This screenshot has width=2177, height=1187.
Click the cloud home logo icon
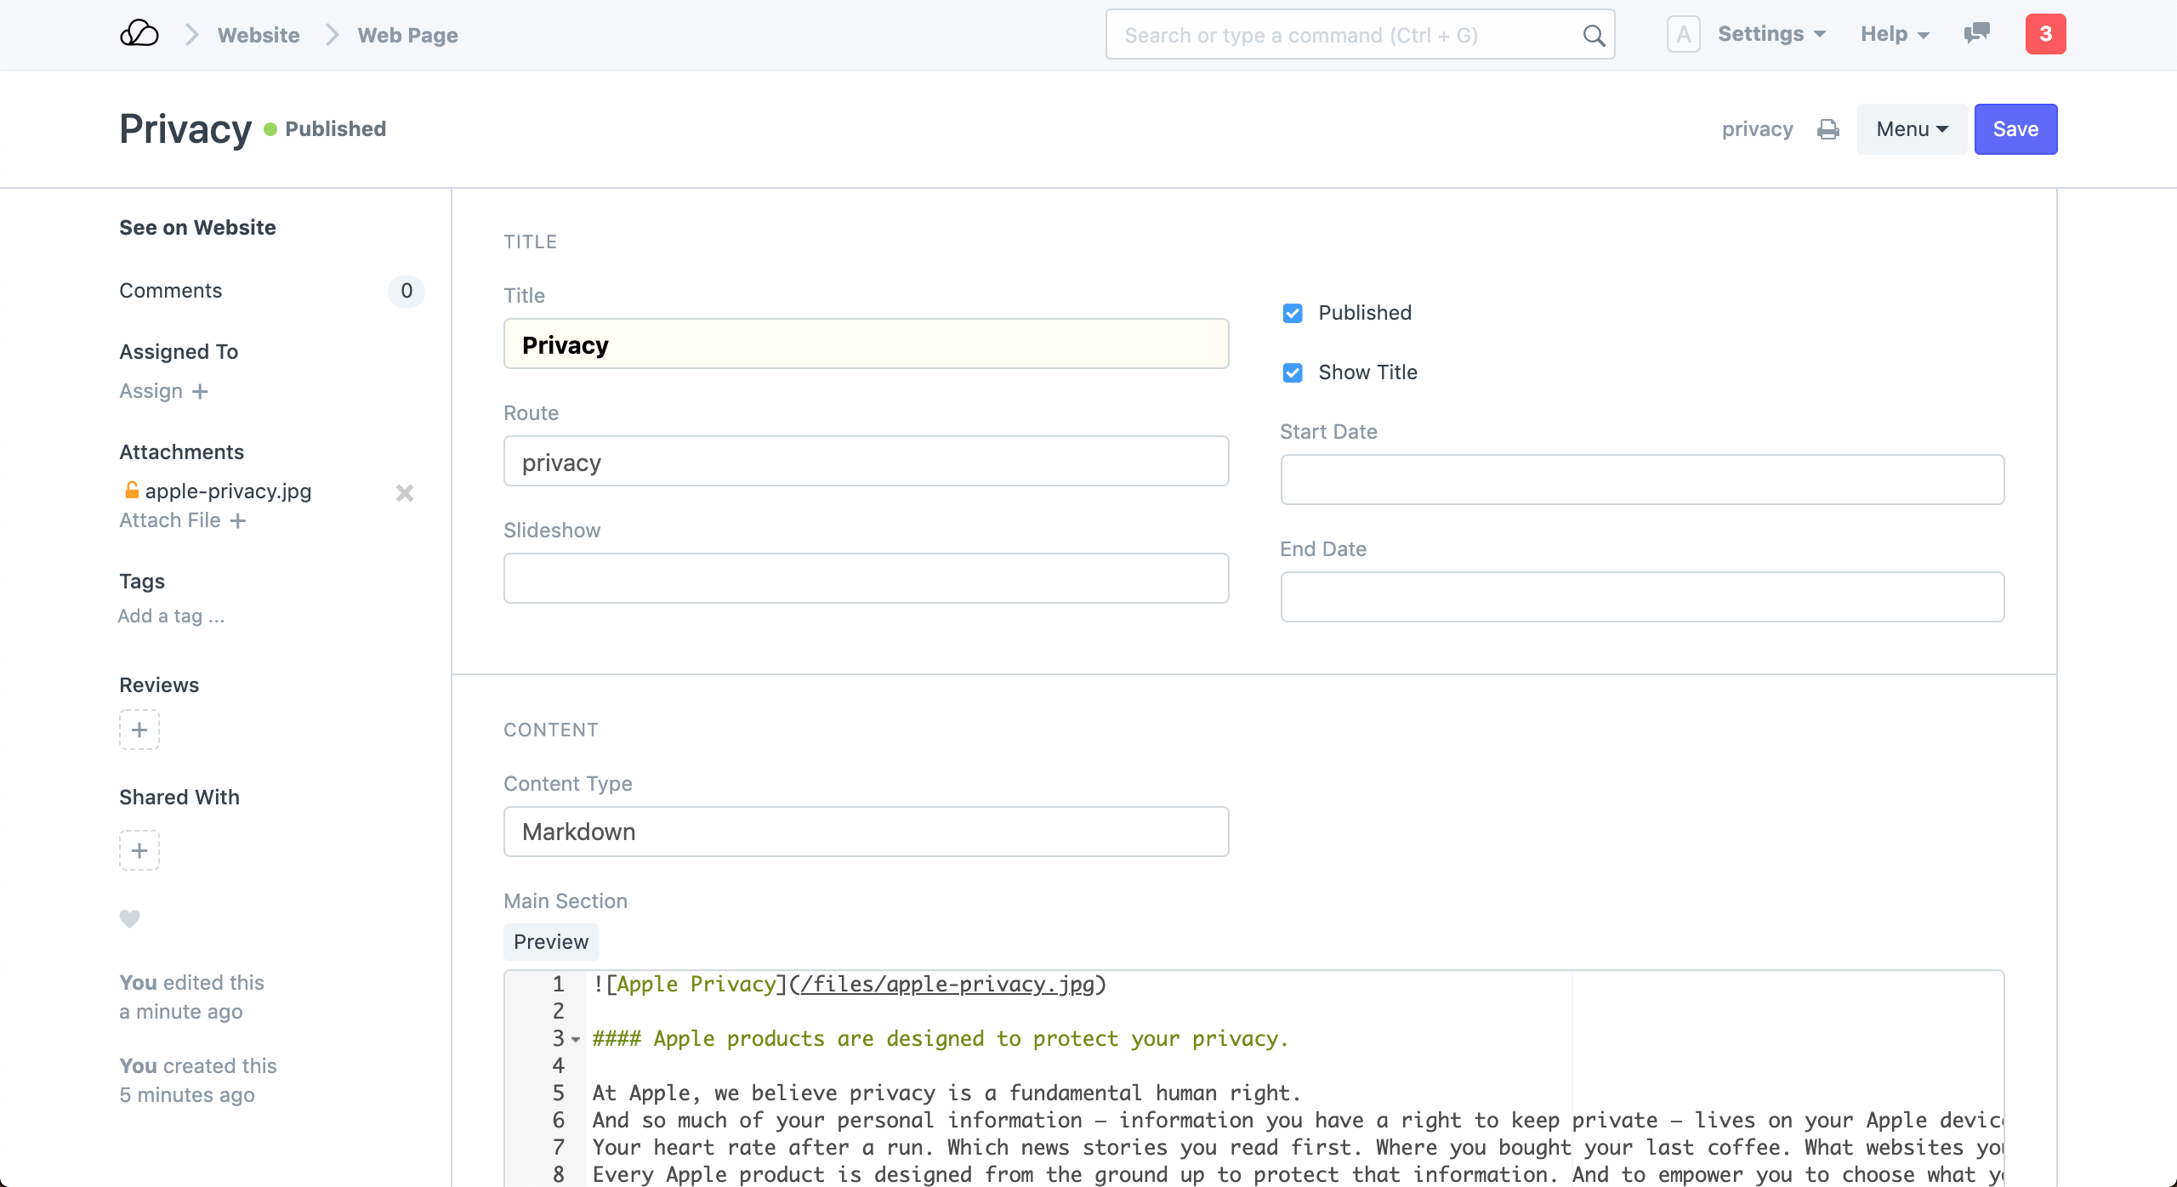[x=139, y=34]
